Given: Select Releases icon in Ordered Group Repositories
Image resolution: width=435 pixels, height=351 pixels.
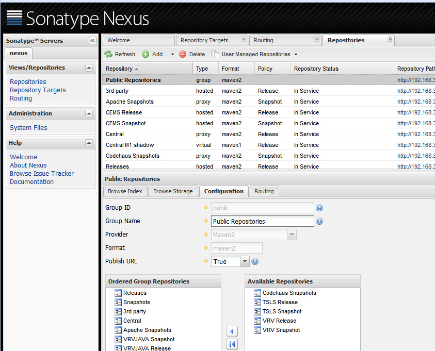Looking at the screenshot, I should 118,293.
